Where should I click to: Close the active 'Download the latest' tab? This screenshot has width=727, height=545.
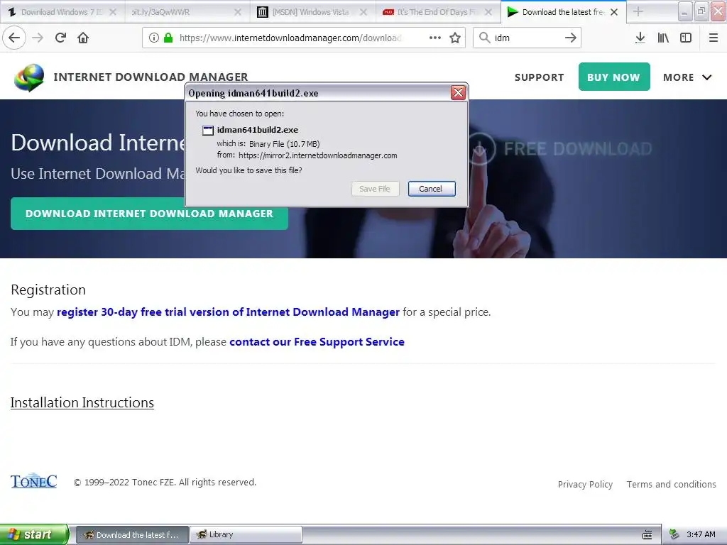tap(614, 12)
